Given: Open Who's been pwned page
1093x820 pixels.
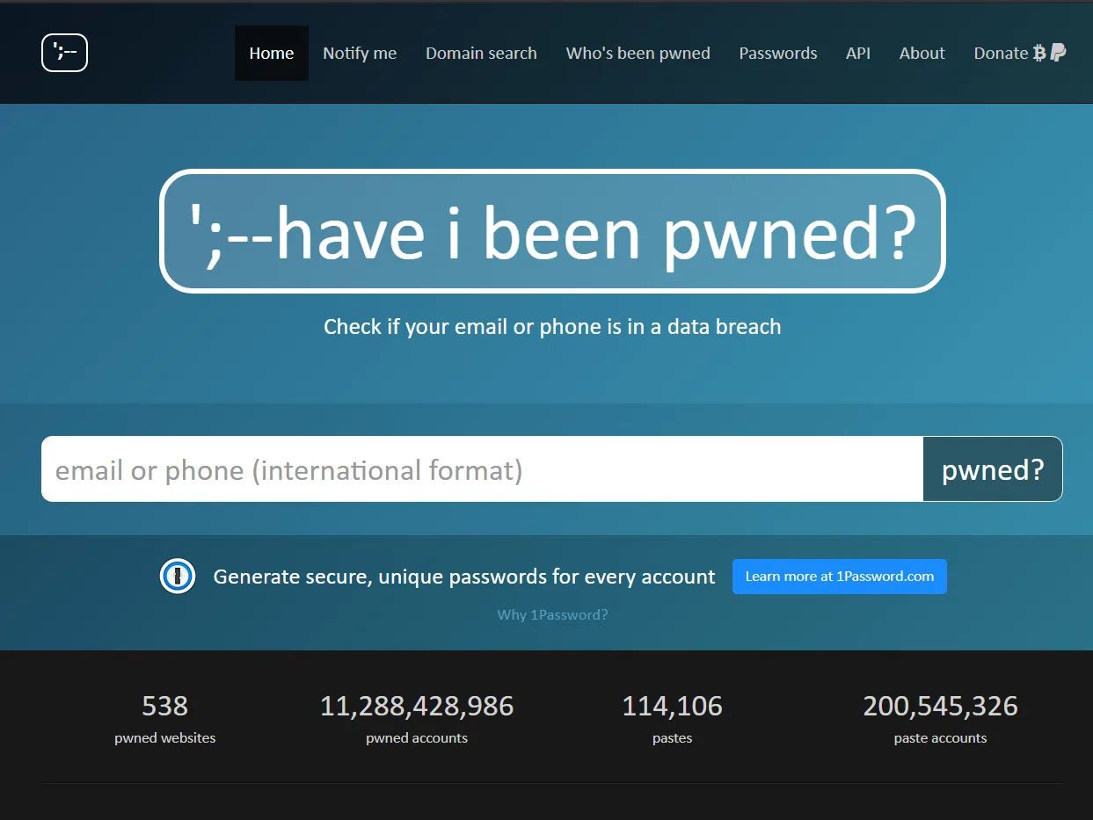Looking at the screenshot, I should (638, 53).
